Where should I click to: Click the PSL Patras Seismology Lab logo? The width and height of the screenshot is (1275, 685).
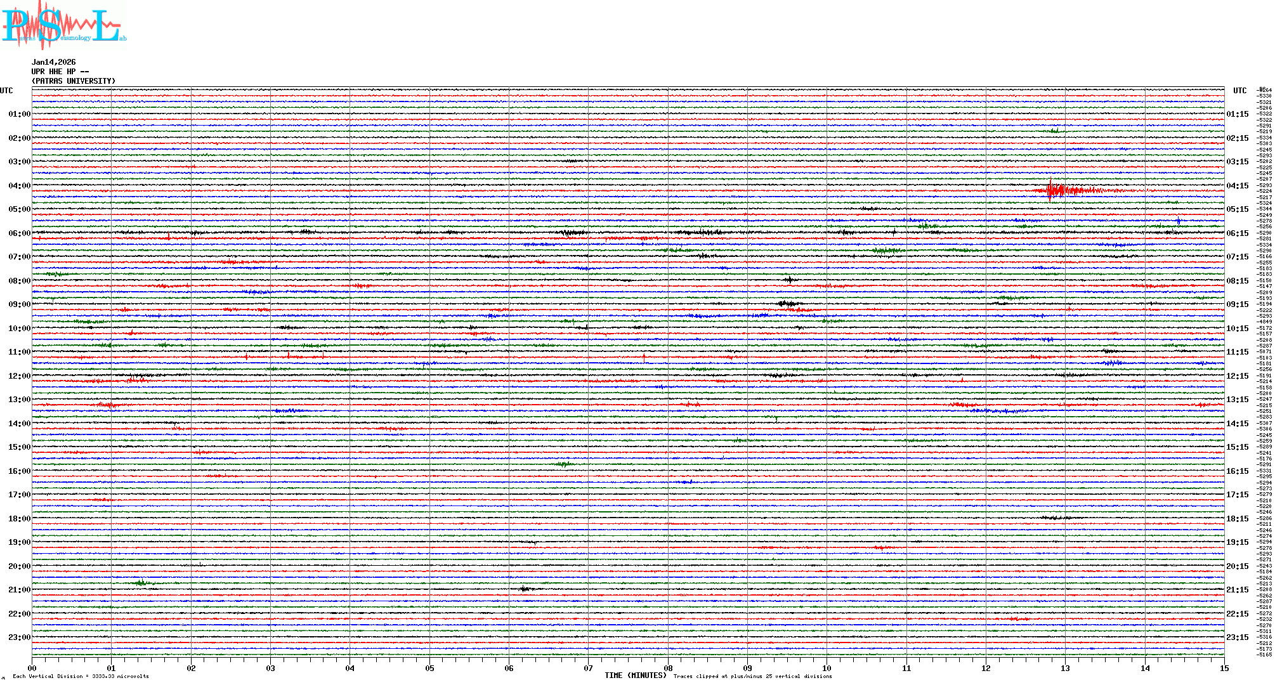(63, 25)
